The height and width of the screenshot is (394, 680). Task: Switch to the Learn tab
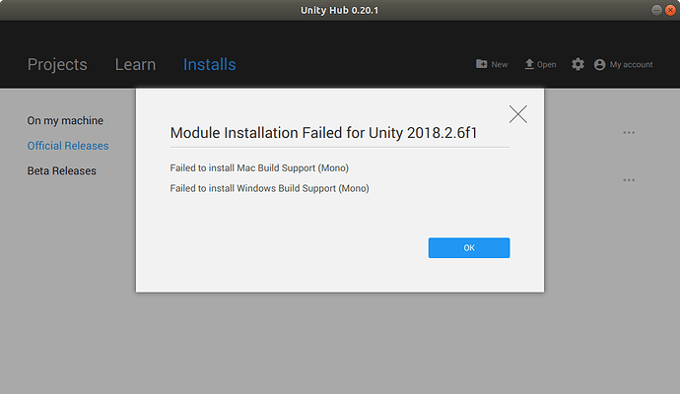[135, 65]
